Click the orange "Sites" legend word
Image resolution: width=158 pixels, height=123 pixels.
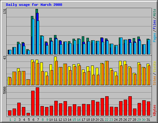(154, 81)
